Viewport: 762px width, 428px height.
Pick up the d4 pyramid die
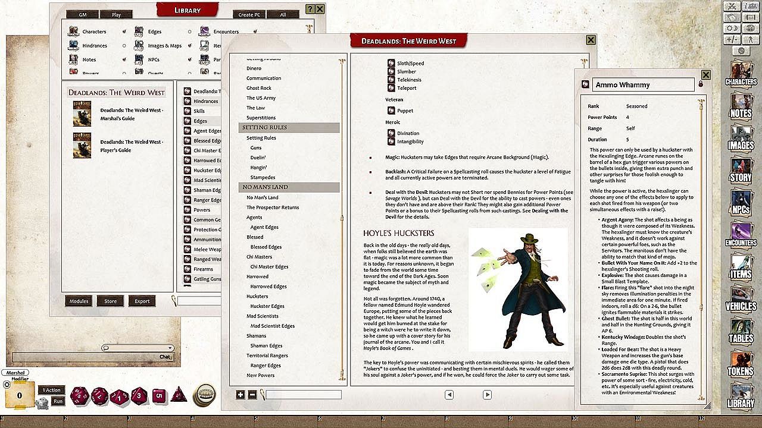[x=179, y=396]
